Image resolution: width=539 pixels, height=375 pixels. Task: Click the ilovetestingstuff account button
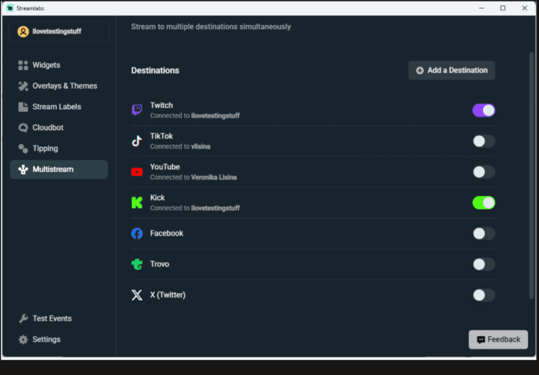click(x=59, y=32)
